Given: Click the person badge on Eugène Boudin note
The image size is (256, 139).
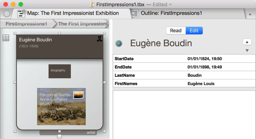Looking at the screenshot, I should click(99, 39).
